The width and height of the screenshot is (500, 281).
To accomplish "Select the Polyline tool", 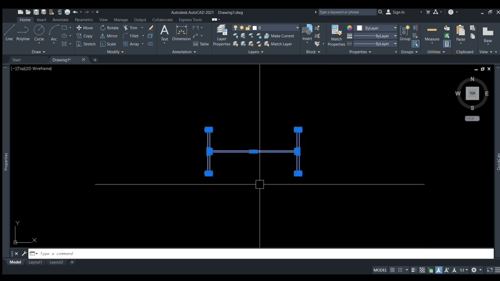I will 23,33.
